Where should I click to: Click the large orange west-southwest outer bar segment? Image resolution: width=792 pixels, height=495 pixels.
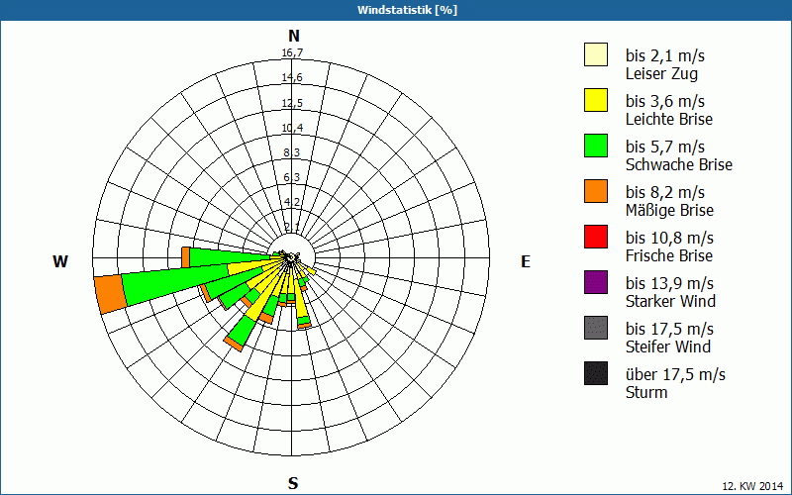[x=110, y=294]
